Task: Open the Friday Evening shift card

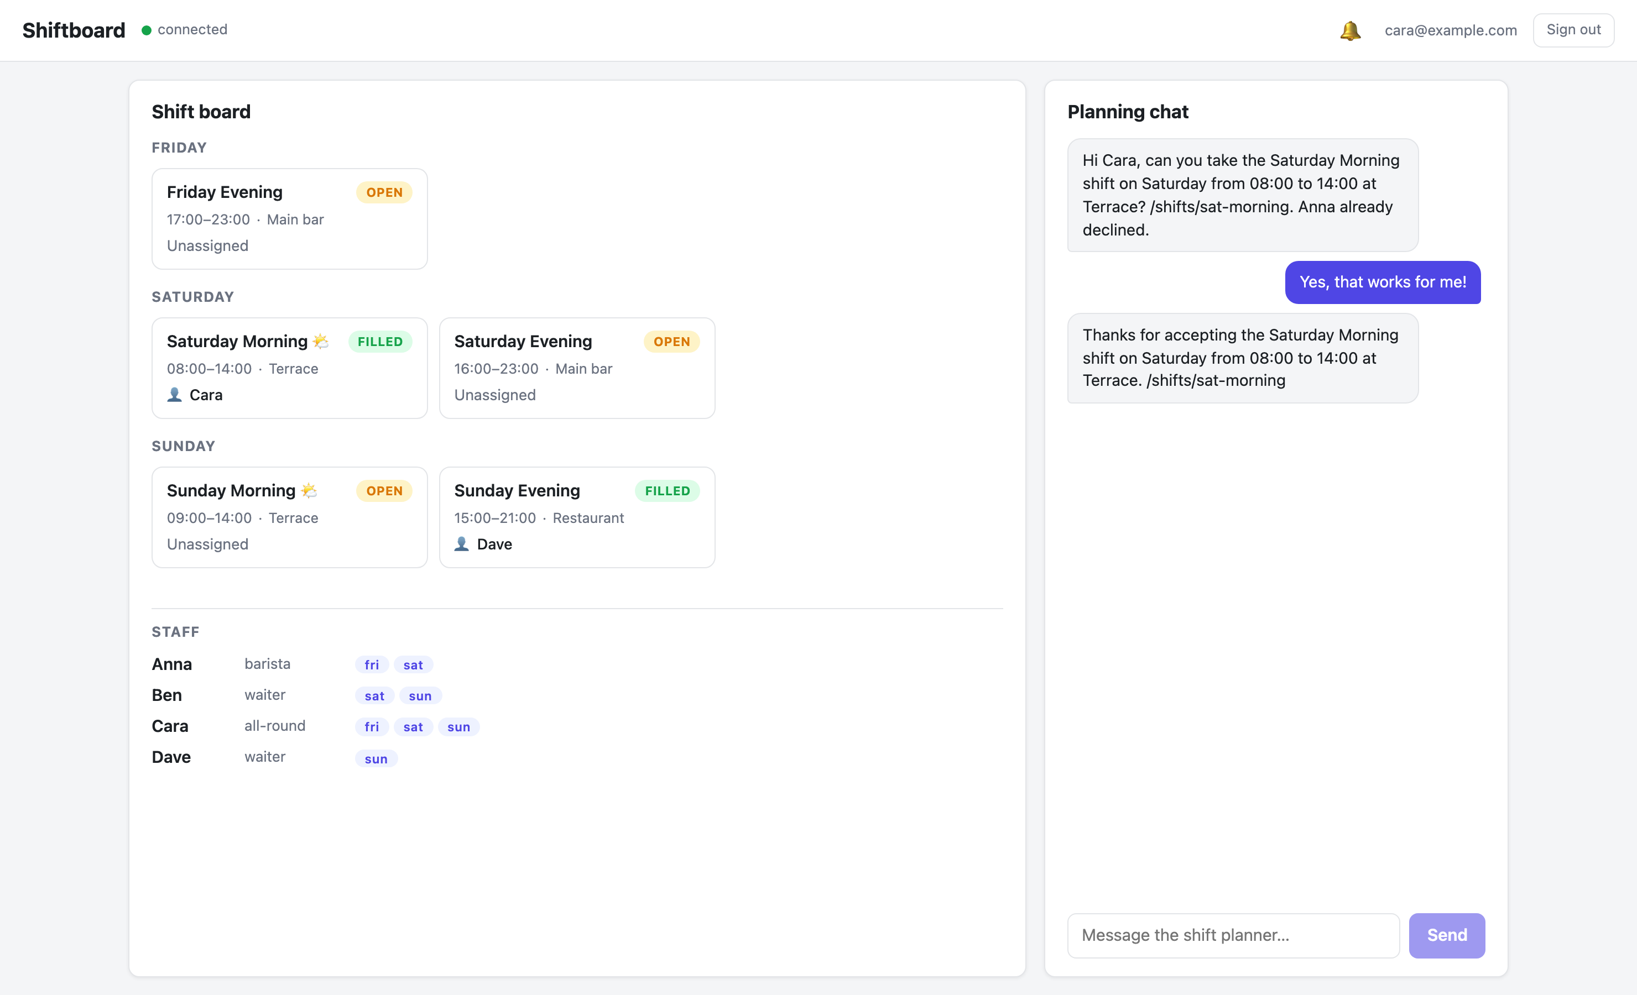Action: [x=290, y=218]
